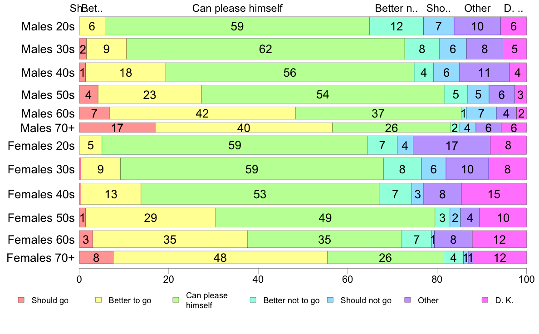
Task: Select the Females 70+ yellow segment labeled 48
Action: coord(220,258)
